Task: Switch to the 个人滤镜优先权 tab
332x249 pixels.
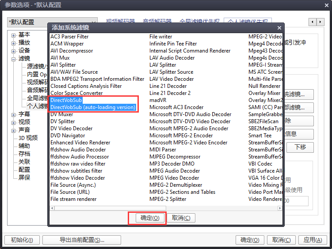Action: [248, 21]
